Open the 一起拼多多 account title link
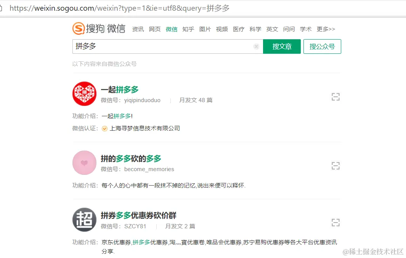406x258 pixels. 120,90
